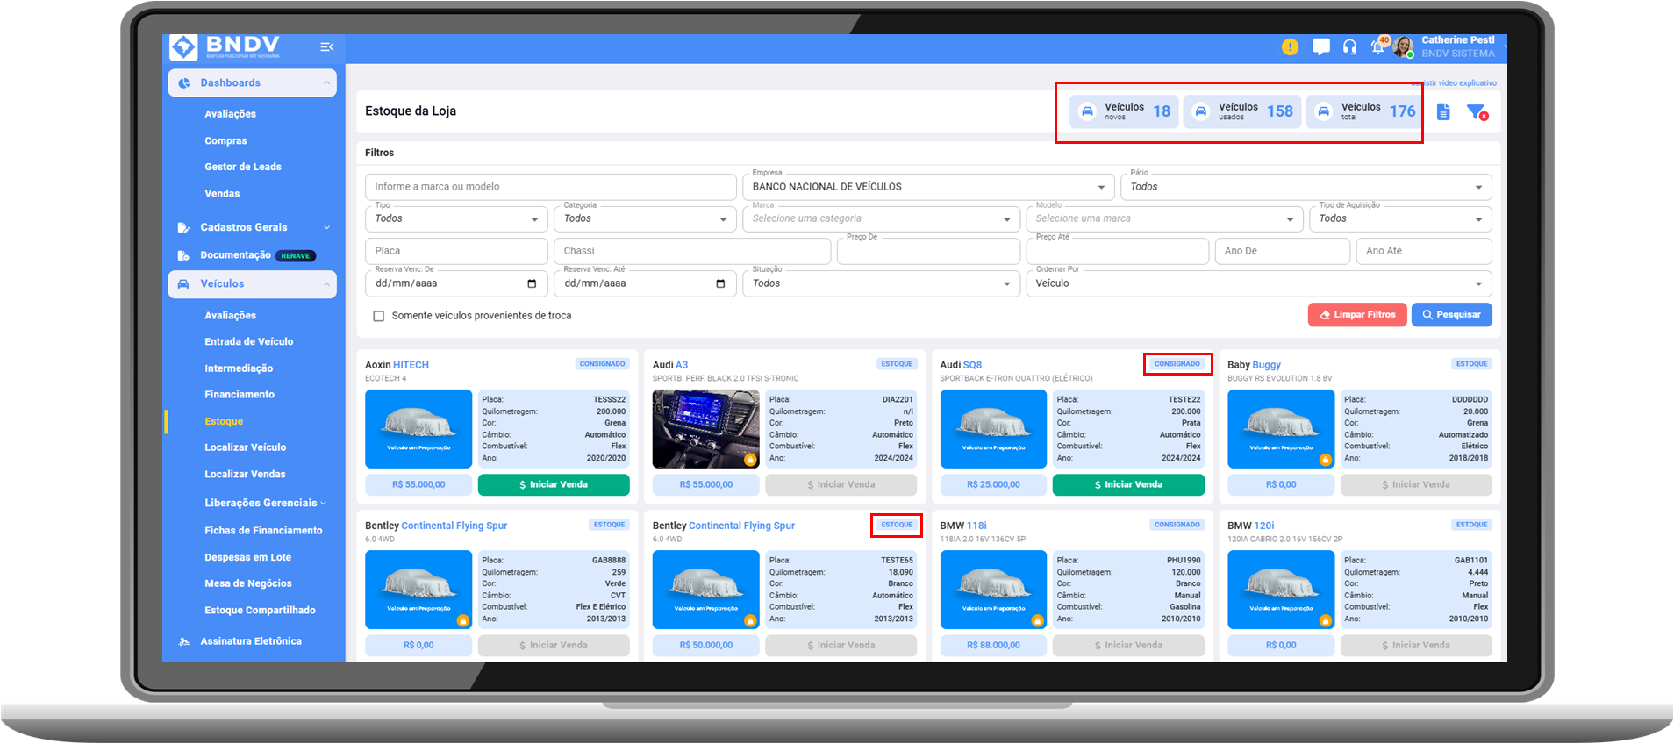Screen dimensions: 1674x744
Task: Open Localizar Veículo
Action: 246,447
